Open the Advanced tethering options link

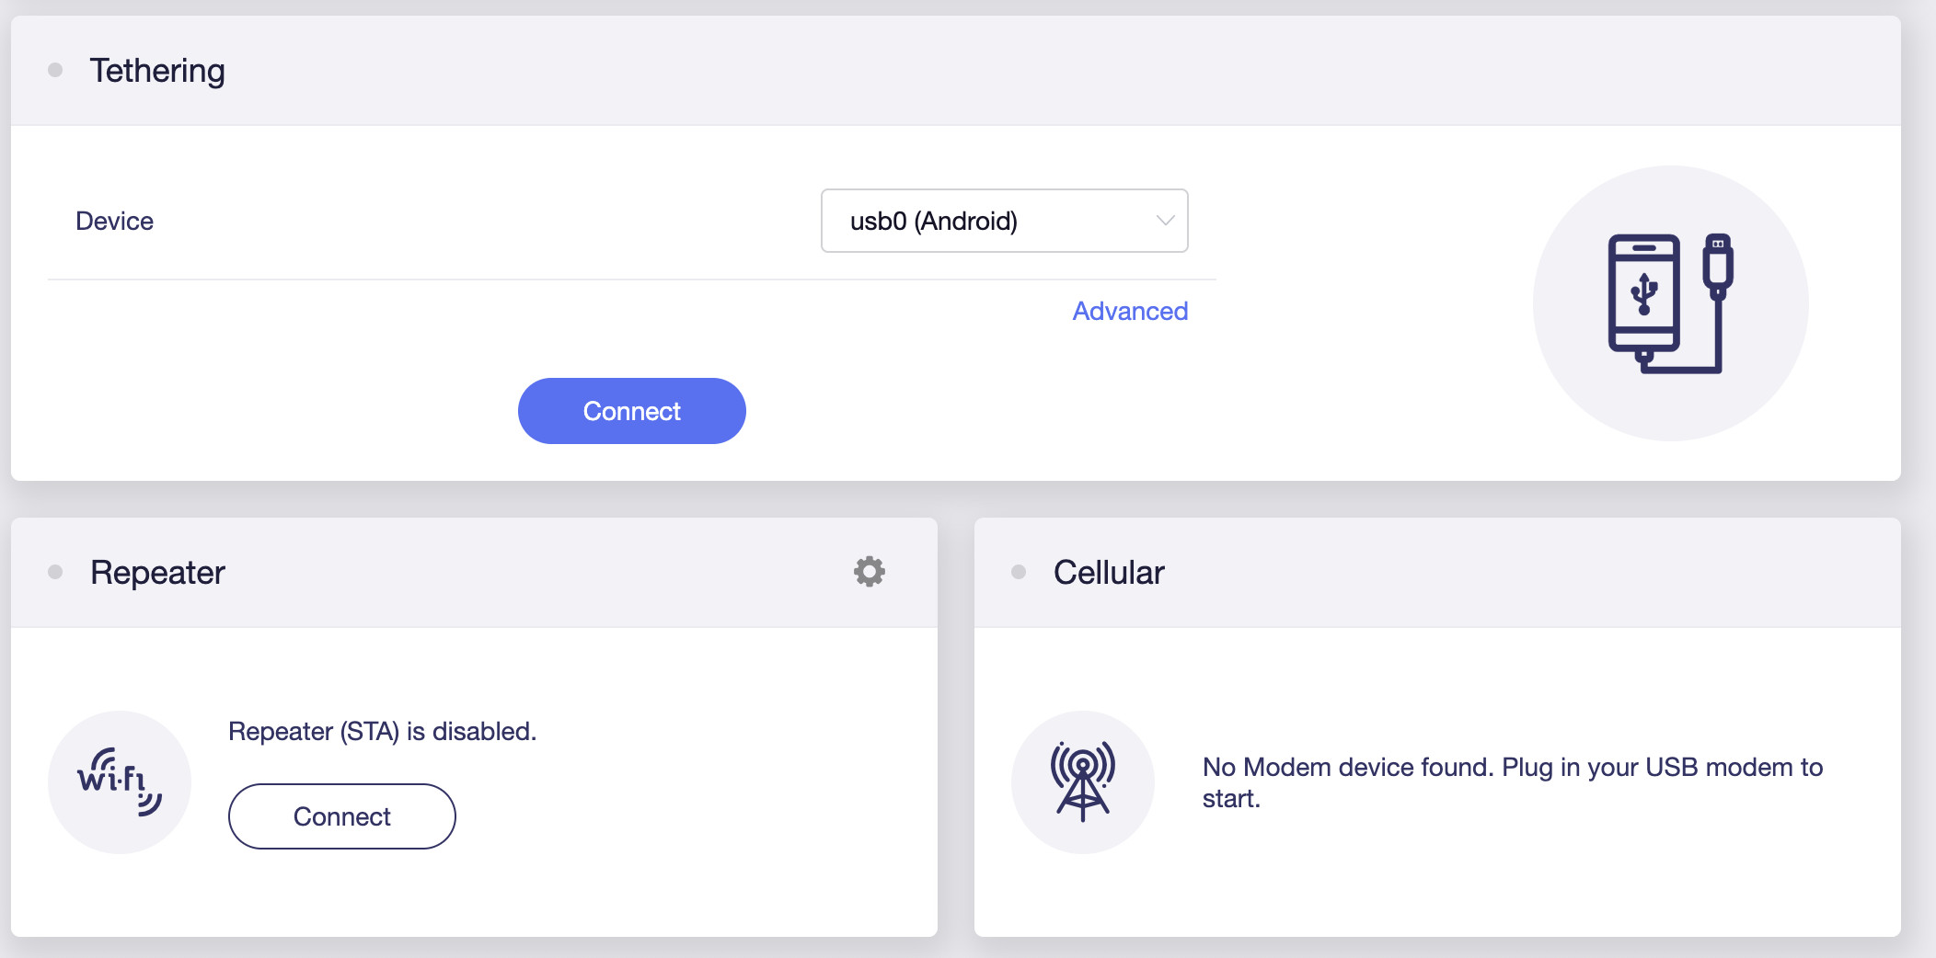1130,311
